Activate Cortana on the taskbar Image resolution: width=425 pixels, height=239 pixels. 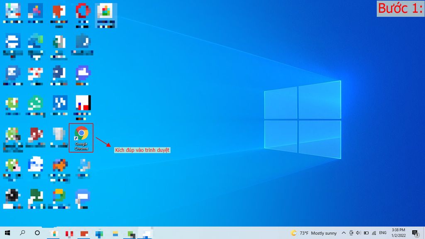point(37,233)
